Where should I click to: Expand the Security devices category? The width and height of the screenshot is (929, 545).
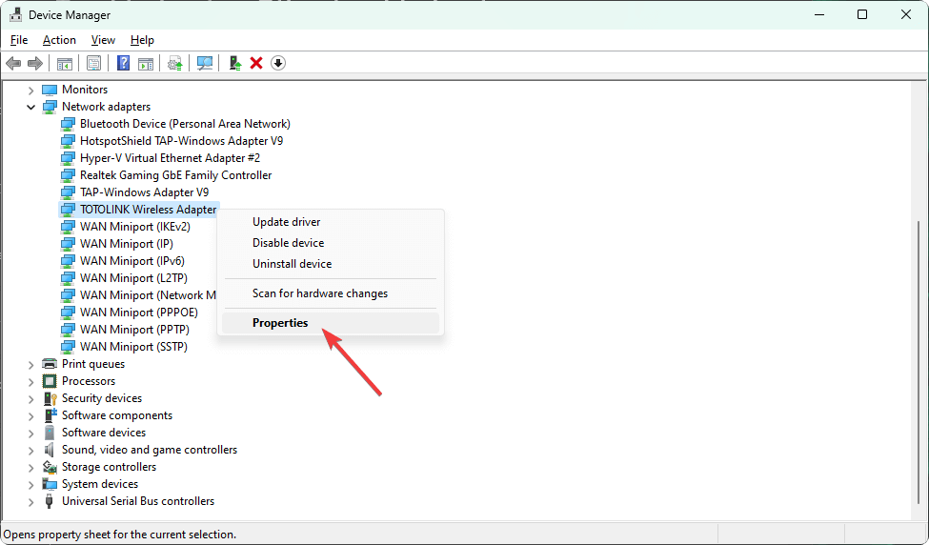(x=30, y=398)
